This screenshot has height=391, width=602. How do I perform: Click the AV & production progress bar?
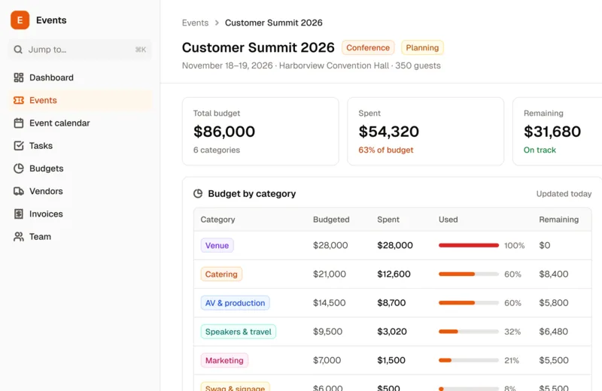coord(469,303)
